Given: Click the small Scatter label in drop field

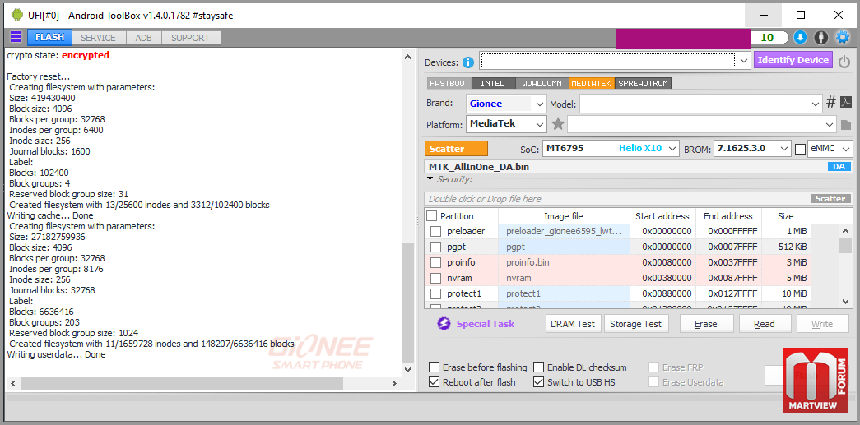Looking at the screenshot, I should tap(831, 199).
